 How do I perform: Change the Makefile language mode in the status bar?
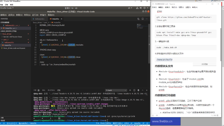click(x=137, y=123)
